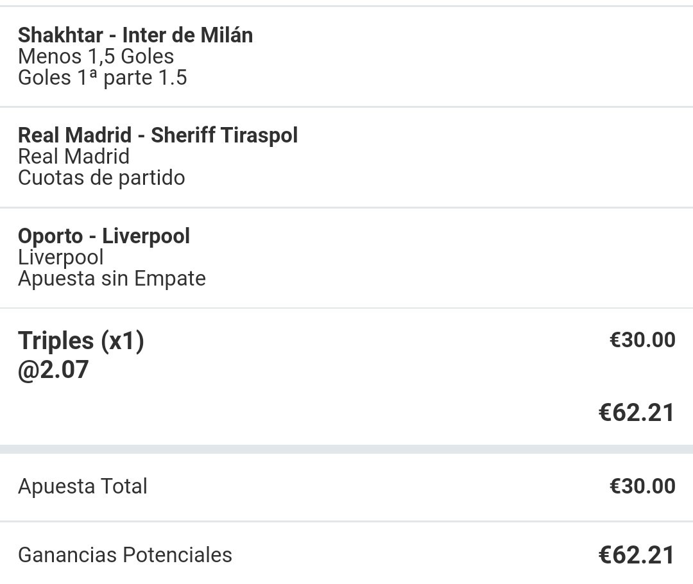Click the gray divider below Triples section
This screenshot has height=584, width=693.
click(346, 449)
